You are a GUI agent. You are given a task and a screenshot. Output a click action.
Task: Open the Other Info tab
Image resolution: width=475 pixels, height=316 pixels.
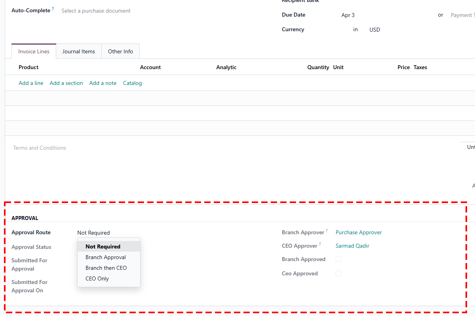pos(120,51)
